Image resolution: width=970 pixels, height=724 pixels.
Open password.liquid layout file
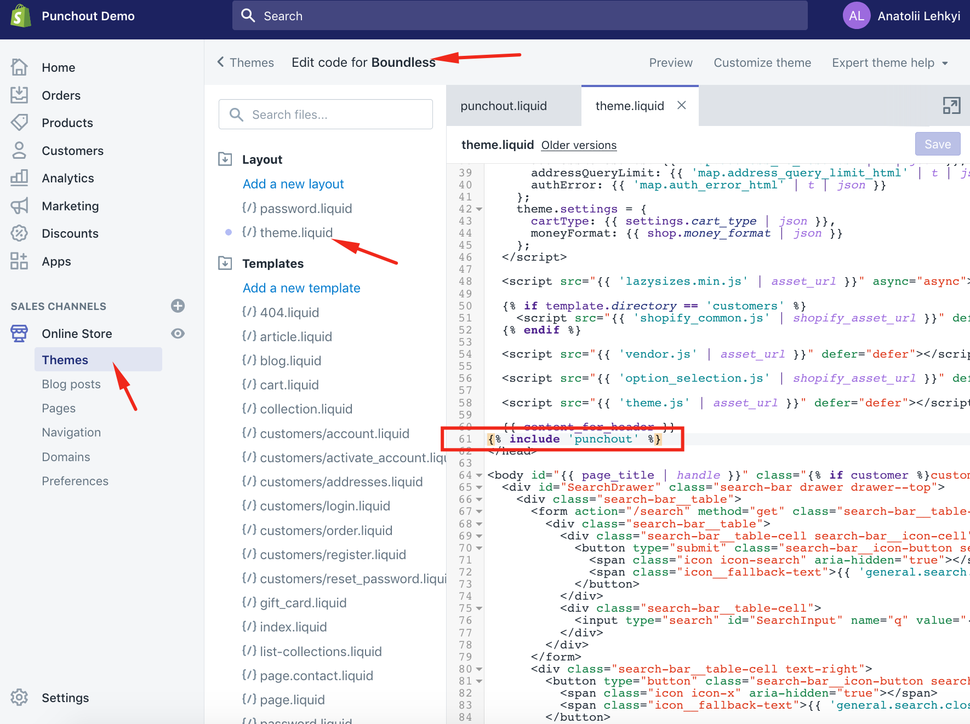[x=297, y=209]
